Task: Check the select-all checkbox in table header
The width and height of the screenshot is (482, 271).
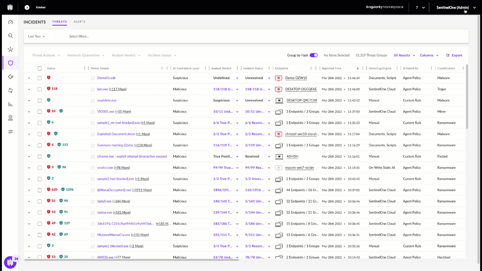Action: 40,69
